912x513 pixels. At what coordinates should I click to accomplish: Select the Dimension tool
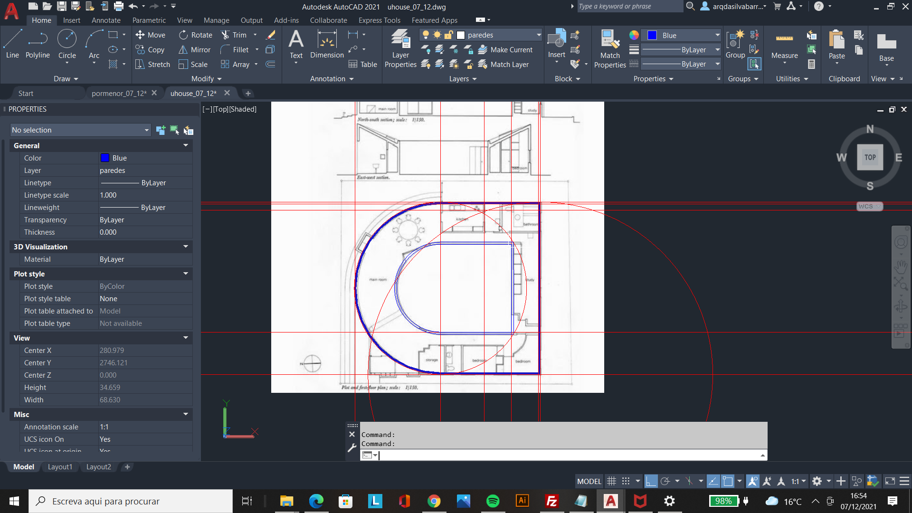click(x=327, y=44)
